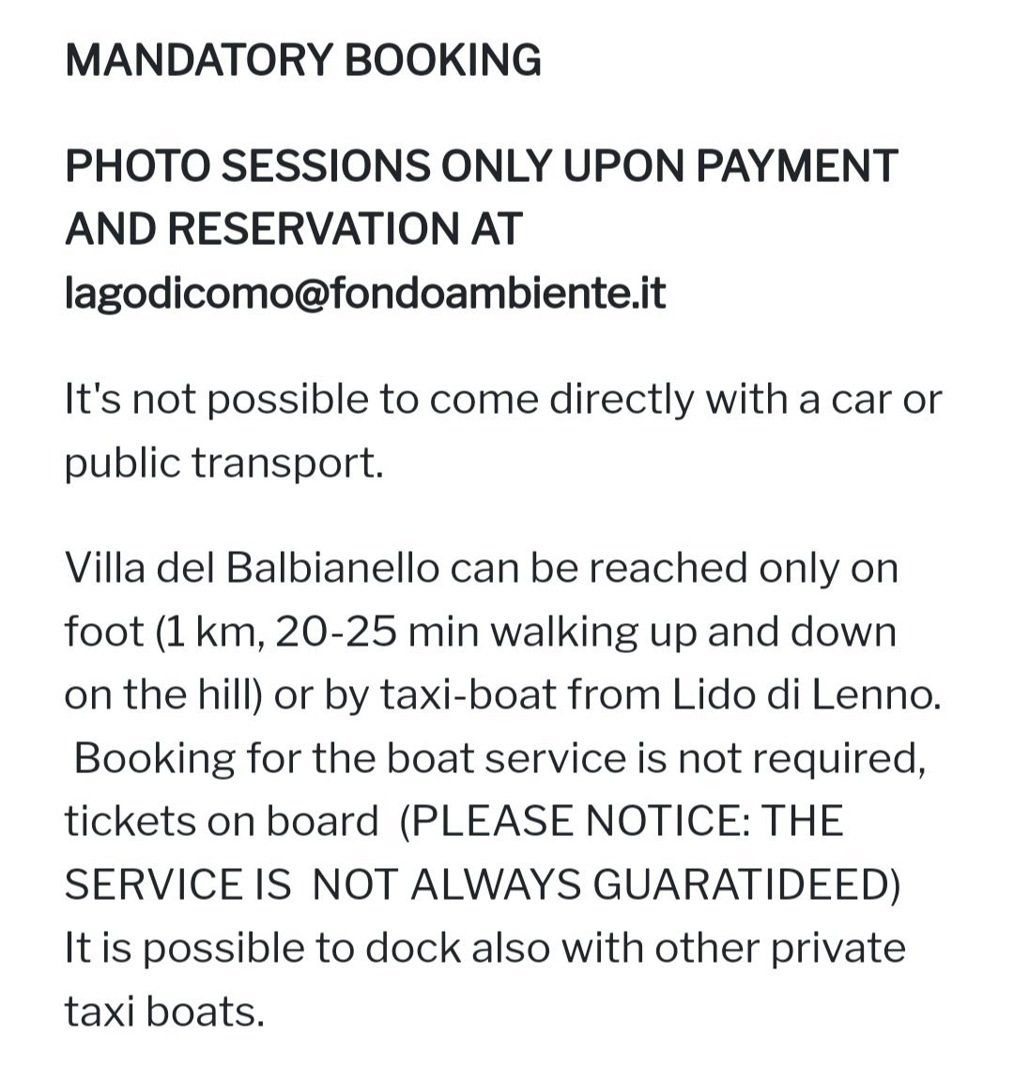Click the words "Lido di Lenno"
The image size is (1014, 1065).
[x=806, y=695]
